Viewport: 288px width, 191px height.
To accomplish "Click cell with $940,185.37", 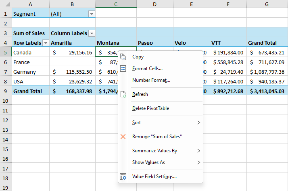I will 267,82.
